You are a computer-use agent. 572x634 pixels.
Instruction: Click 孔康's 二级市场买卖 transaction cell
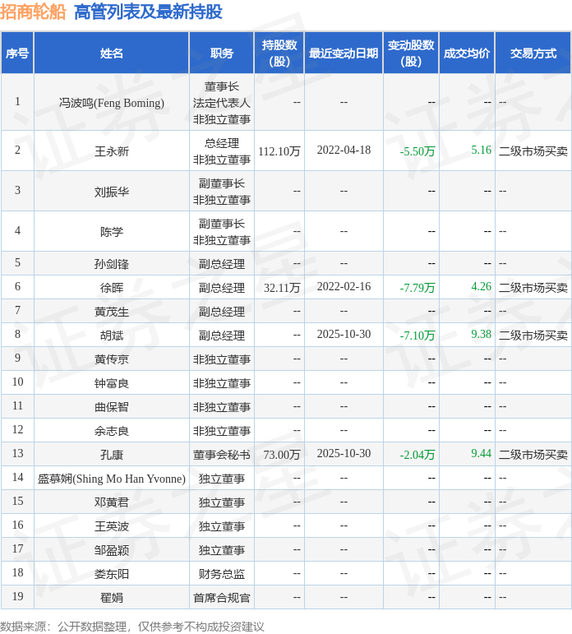[x=533, y=455]
